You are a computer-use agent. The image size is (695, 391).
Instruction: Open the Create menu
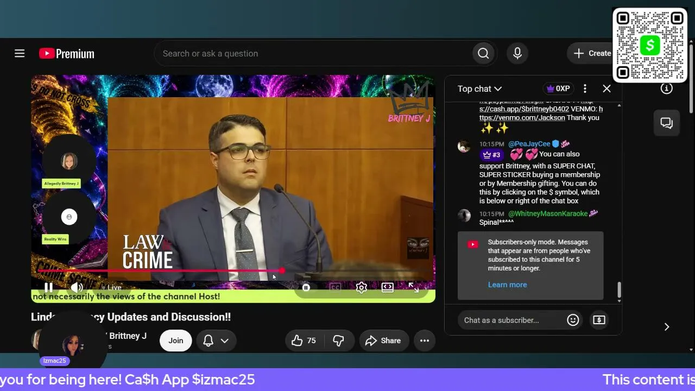pos(592,53)
